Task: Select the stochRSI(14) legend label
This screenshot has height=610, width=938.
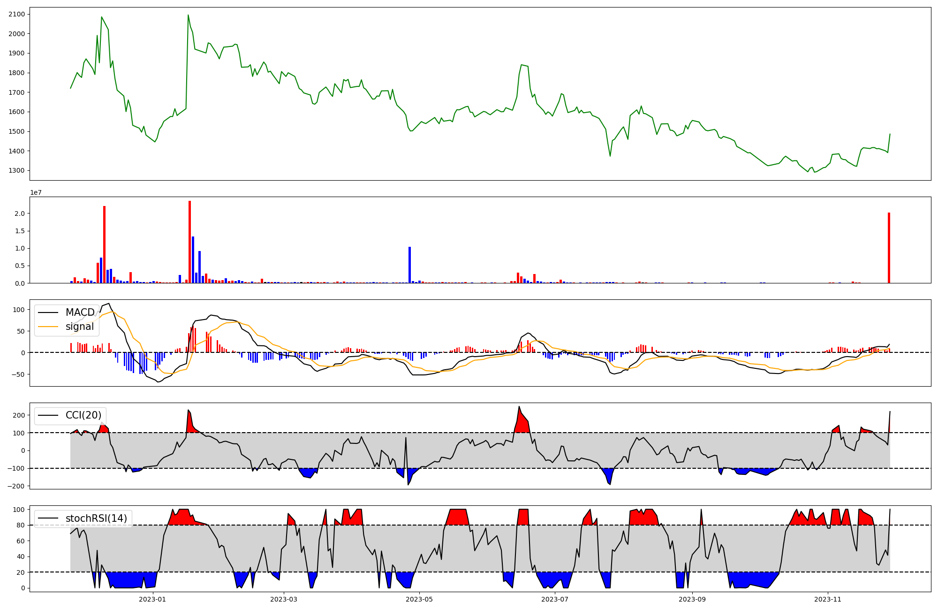Action: [x=96, y=518]
